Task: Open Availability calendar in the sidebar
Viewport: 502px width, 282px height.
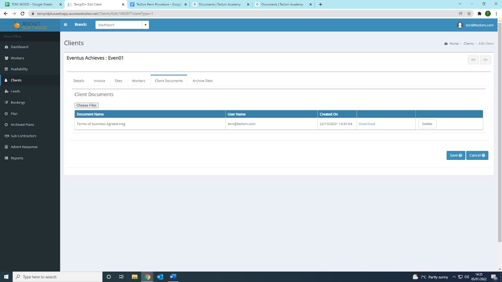Action: point(19,69)
